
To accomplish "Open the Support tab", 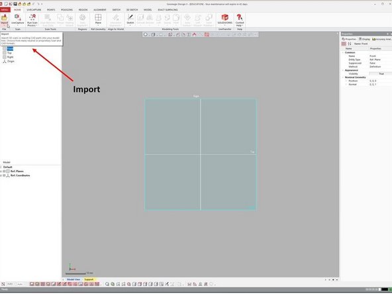I will pos(89,279).
